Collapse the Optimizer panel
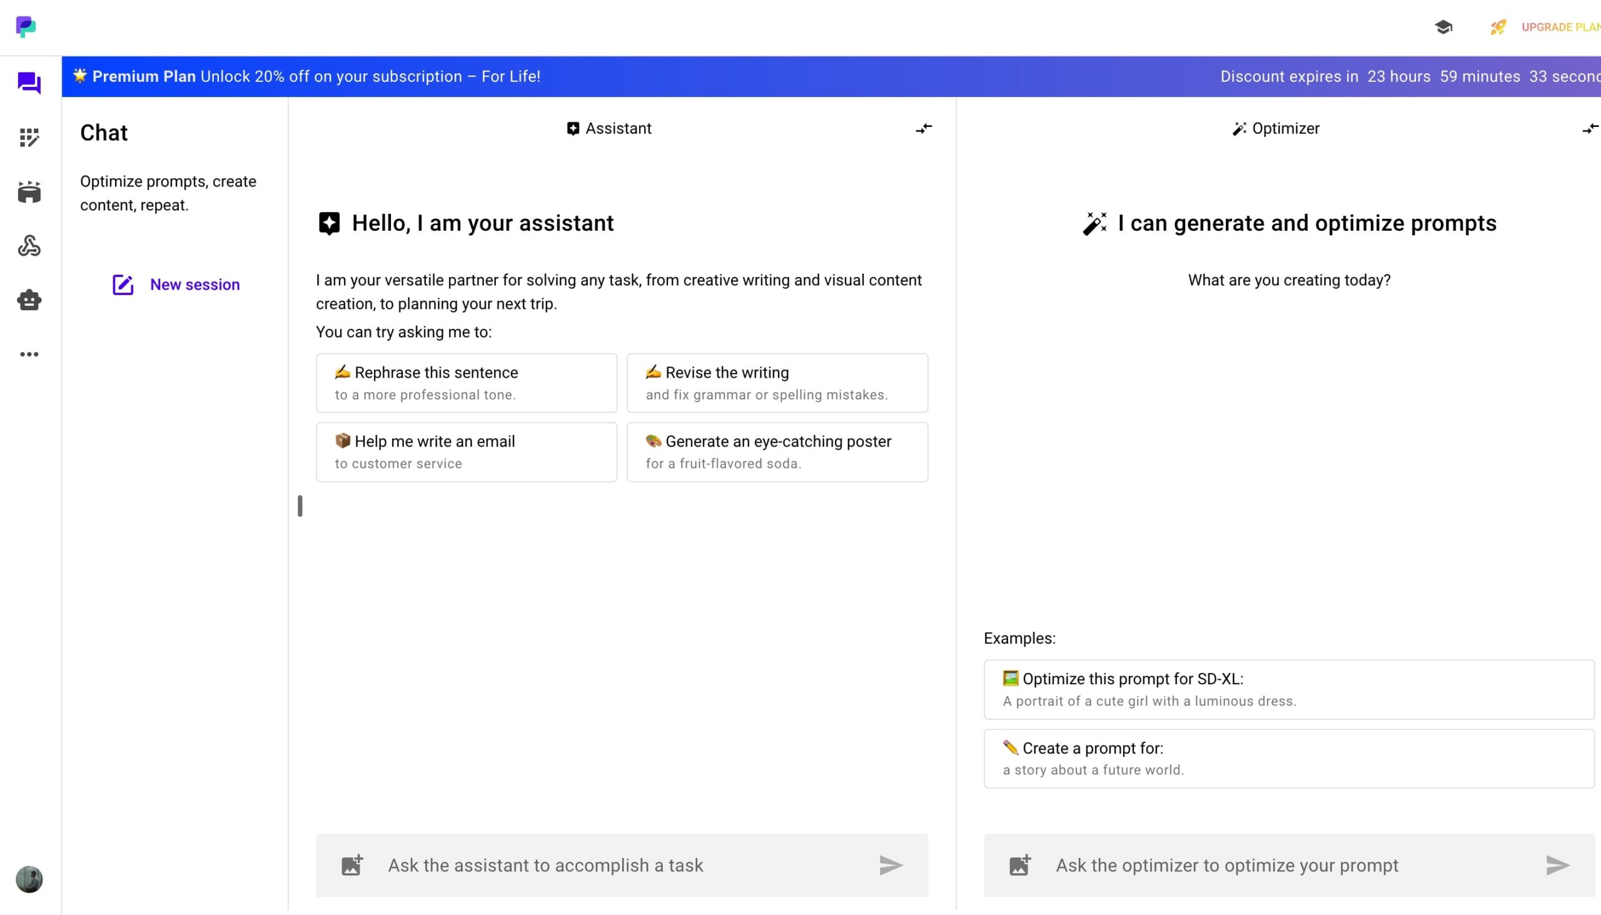Image resolution: width=1601 pixels, height=915 pixels. (1590, 129)
